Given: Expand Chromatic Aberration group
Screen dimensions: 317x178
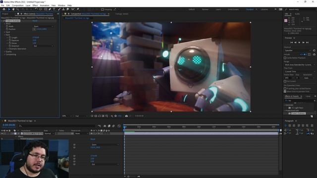Looking at the screenshot, I should pyautogui.click(x=7, y=49).
